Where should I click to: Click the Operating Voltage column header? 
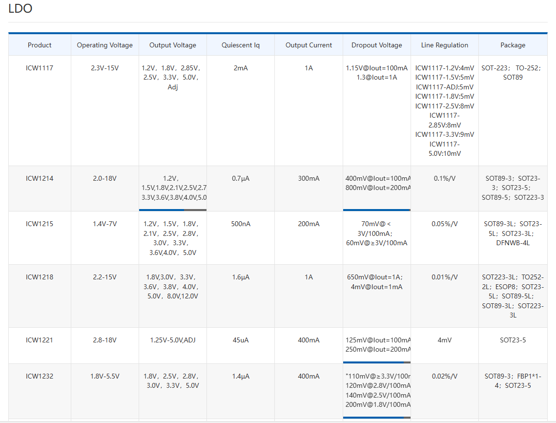click(104, 45)
